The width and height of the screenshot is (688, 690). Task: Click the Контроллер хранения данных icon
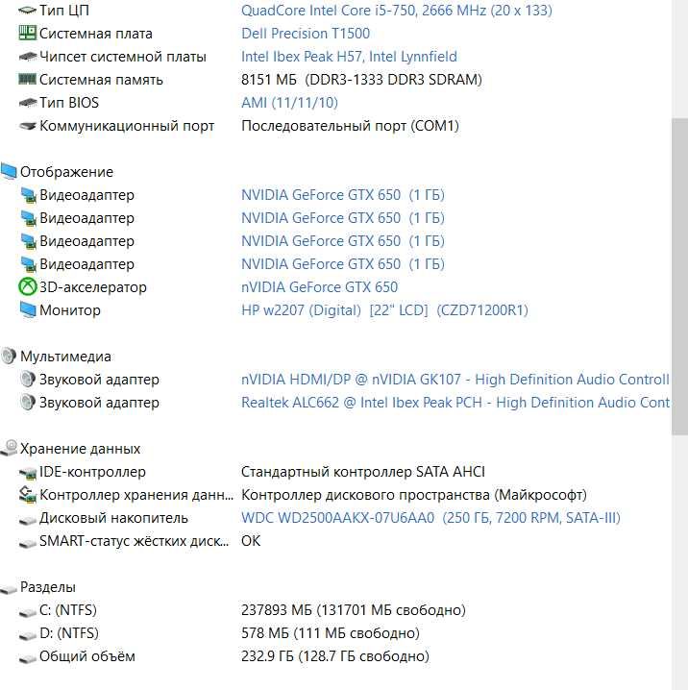point(27,494)
